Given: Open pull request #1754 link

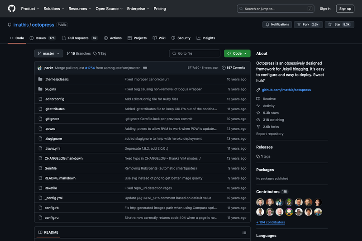Looking at the screenshot, I should (90, 68).
